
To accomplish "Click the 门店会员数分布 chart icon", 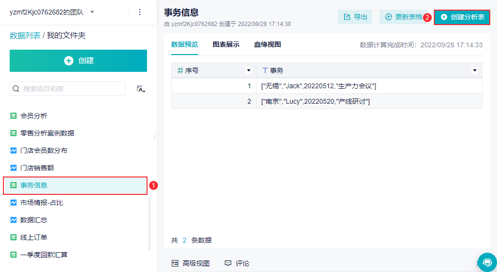I will pyautogui.click(x=13, y=150).
